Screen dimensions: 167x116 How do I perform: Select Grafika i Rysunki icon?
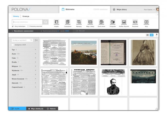point(124,22)
